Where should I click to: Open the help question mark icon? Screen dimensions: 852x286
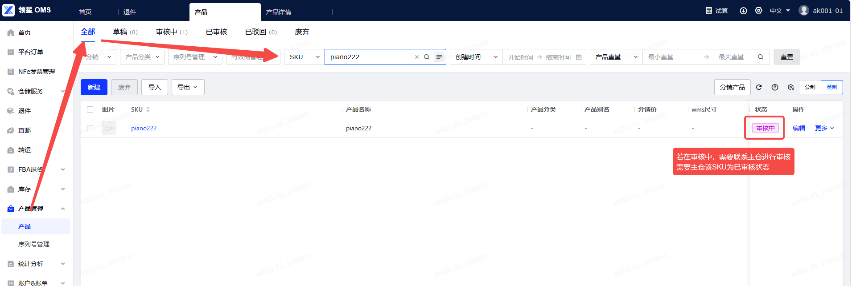pos(775,87)
